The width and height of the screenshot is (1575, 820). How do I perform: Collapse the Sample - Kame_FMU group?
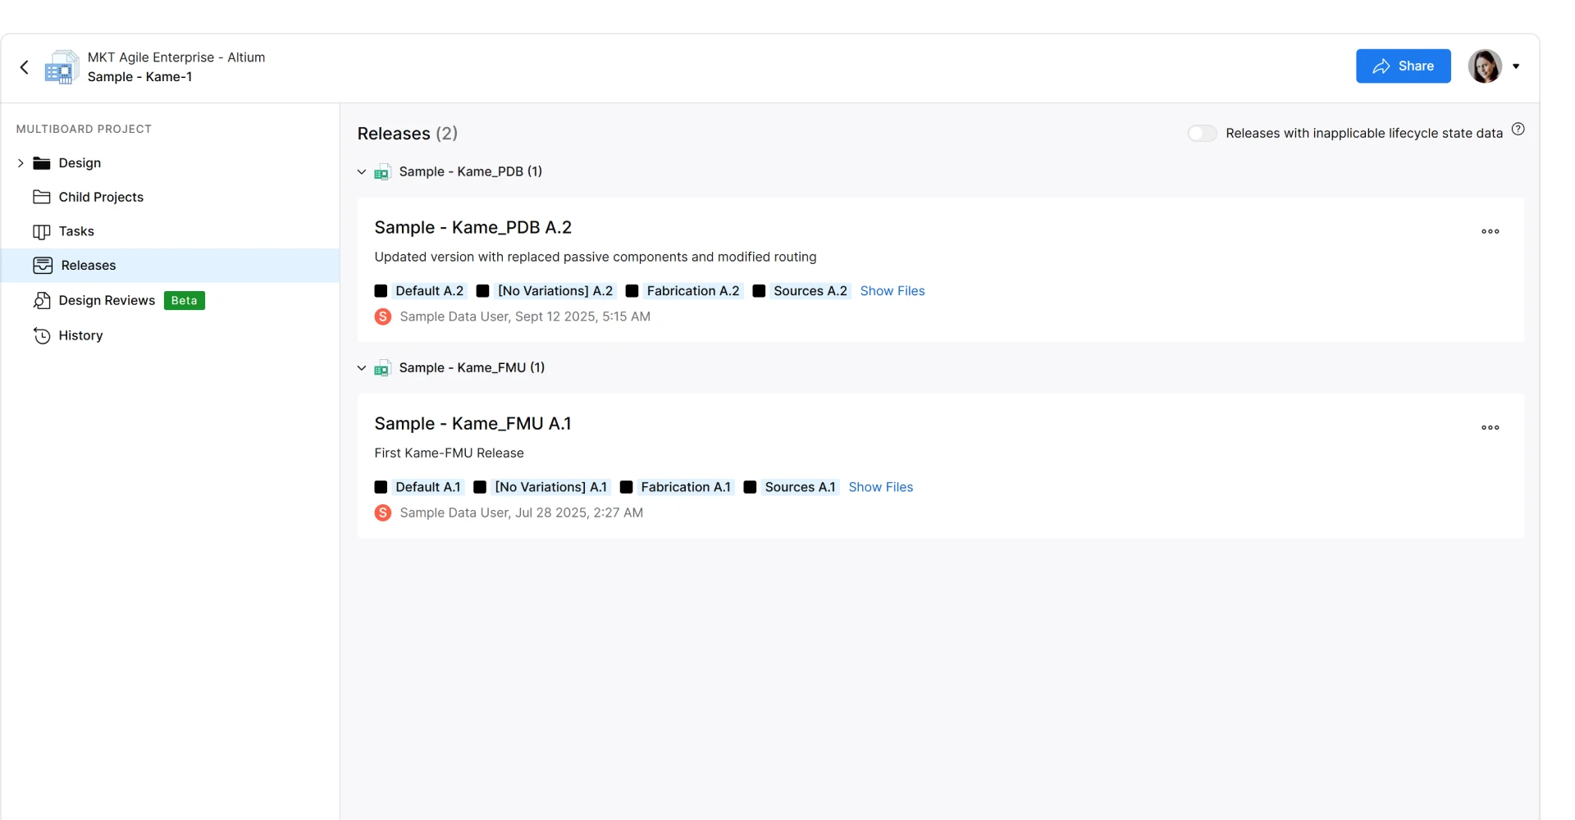pos(362,368)
